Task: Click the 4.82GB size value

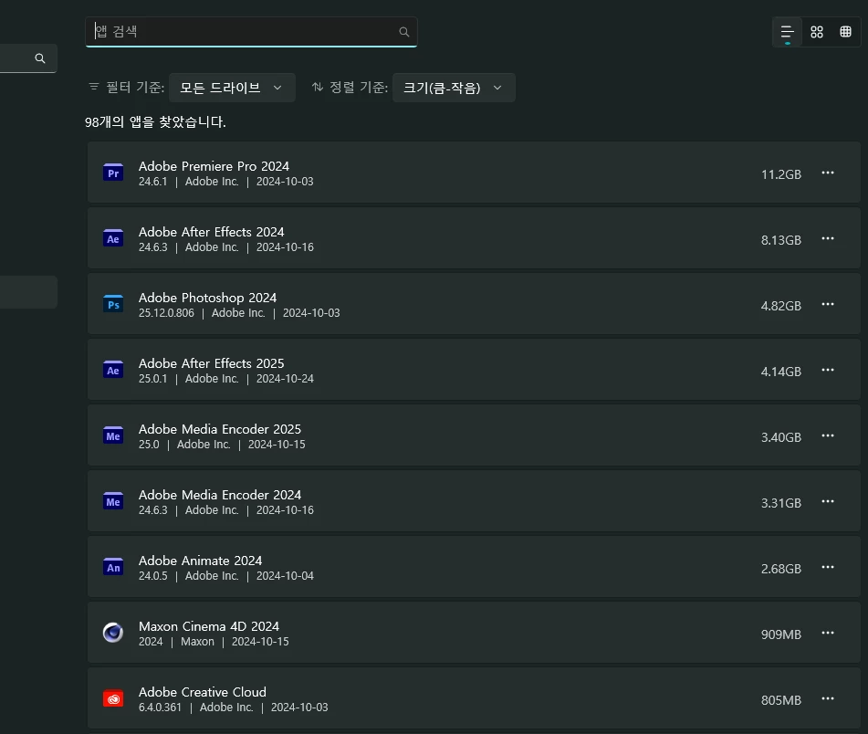Action: tap(781, 306)
